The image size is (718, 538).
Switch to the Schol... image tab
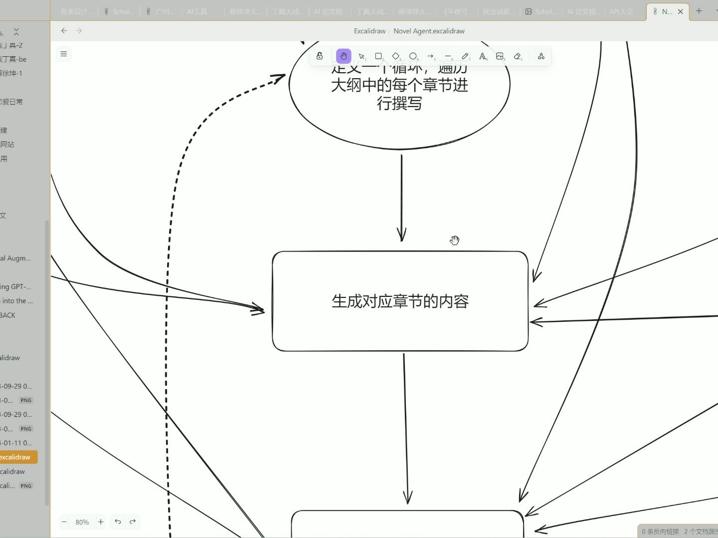[x=541, y=11]
